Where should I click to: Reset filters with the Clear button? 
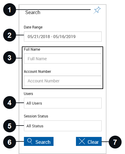[x=89, y=141]
